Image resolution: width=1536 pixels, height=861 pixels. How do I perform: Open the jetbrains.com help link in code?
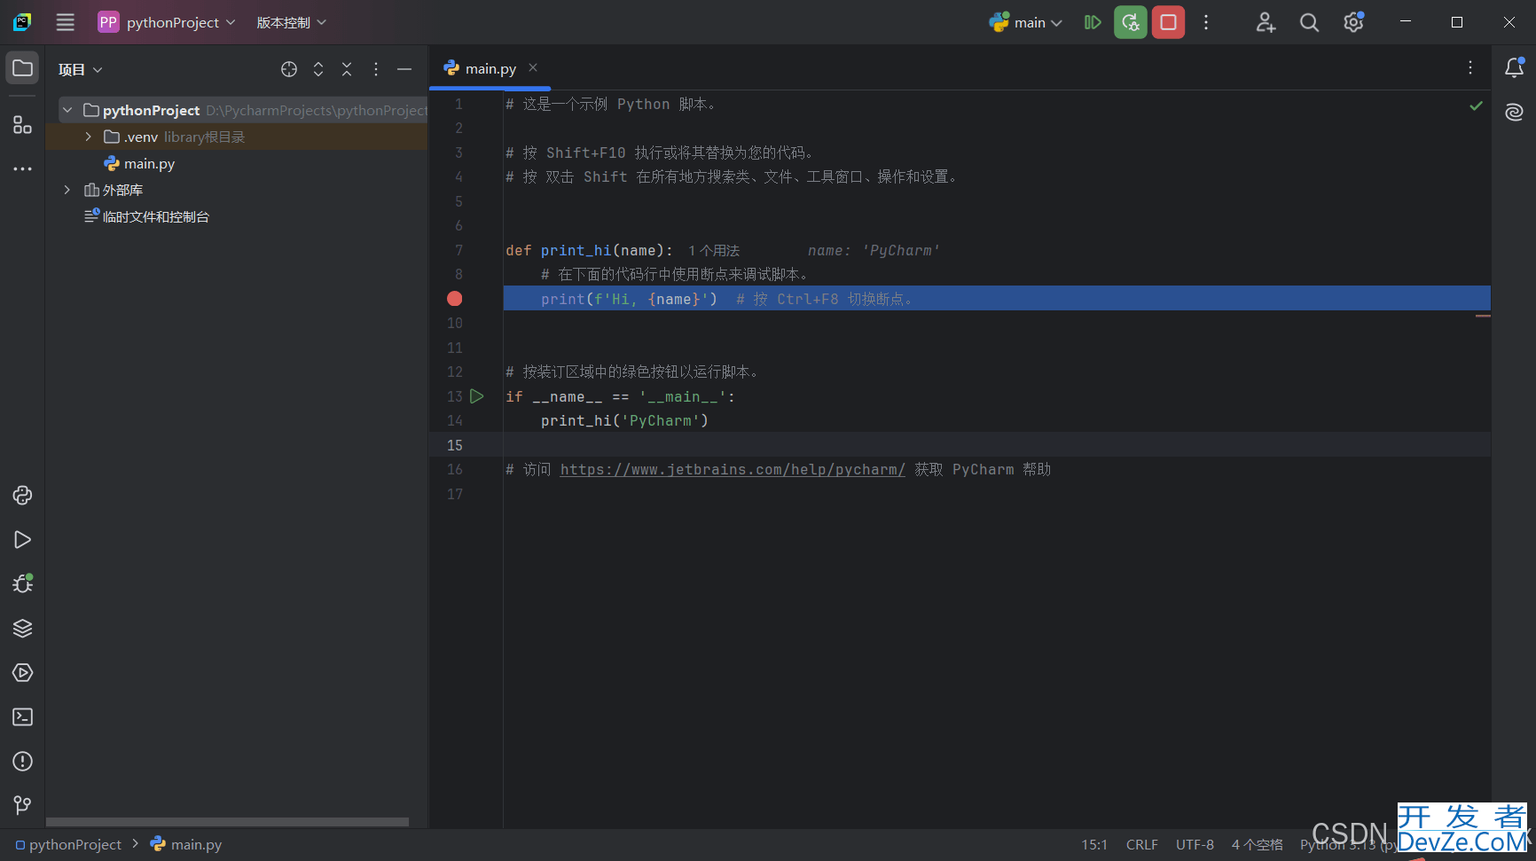point(733,469)
